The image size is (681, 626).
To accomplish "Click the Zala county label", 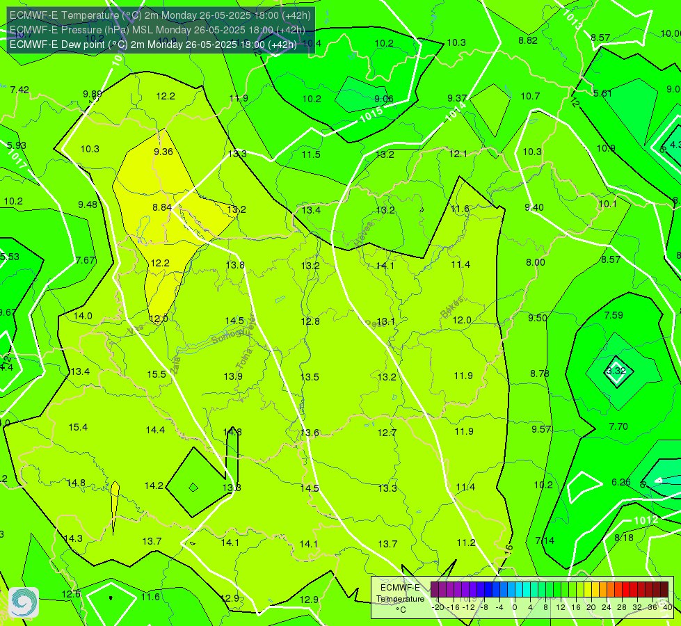I will point(175,365).
